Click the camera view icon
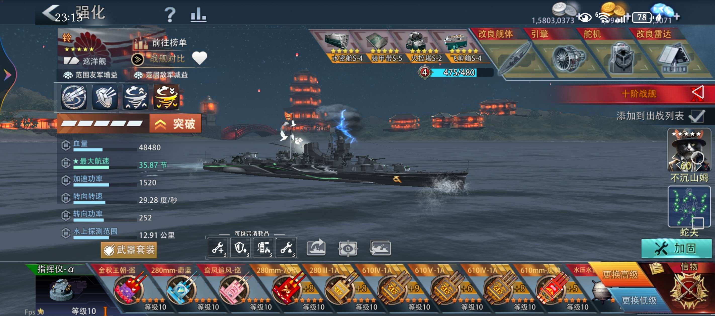715x316 pixels. pos(348,248)
